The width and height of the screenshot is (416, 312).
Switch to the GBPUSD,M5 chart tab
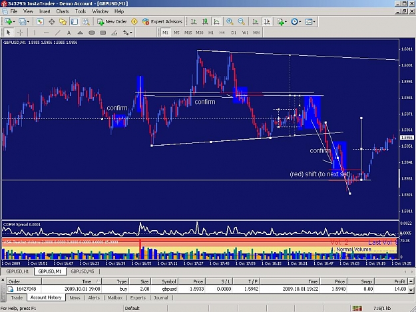(83, 271)
